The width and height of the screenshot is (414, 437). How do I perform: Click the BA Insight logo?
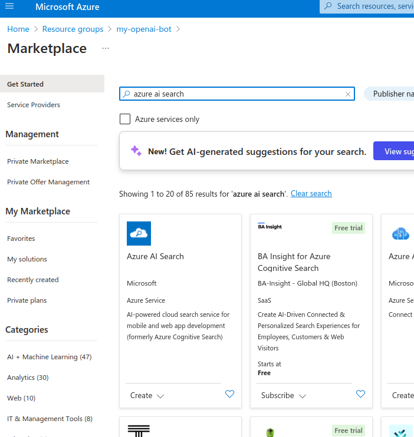[270, 226]
